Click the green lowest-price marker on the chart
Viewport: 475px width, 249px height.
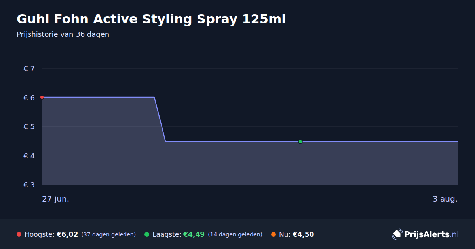(x=300, y=141)
